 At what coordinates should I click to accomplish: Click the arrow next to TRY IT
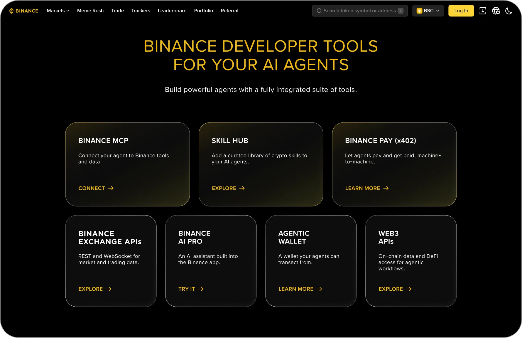tap(201, 289)
